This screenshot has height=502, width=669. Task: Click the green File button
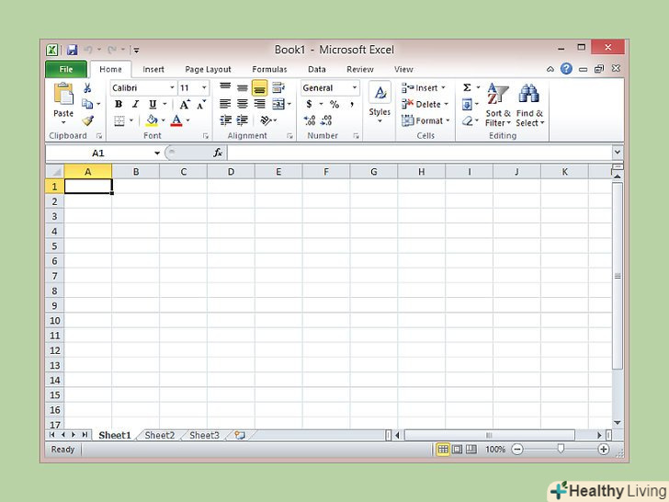(66, 69)
